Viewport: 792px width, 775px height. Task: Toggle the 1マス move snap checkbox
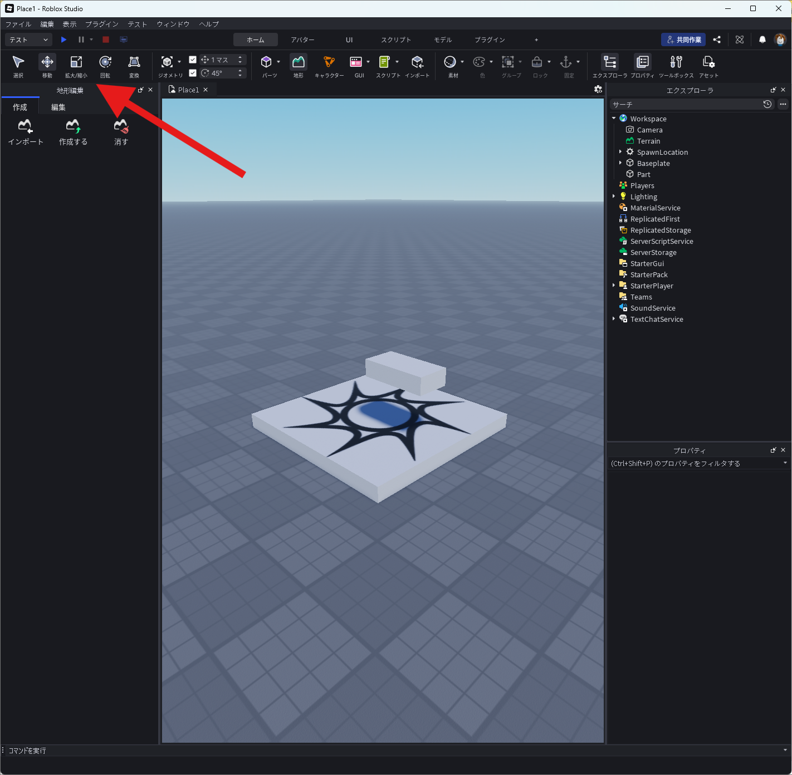[x=193, y=60]
